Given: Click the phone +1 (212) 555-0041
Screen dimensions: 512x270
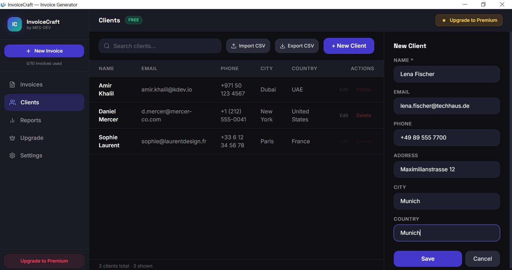Looking at the screenshot, I should [234, 115].
